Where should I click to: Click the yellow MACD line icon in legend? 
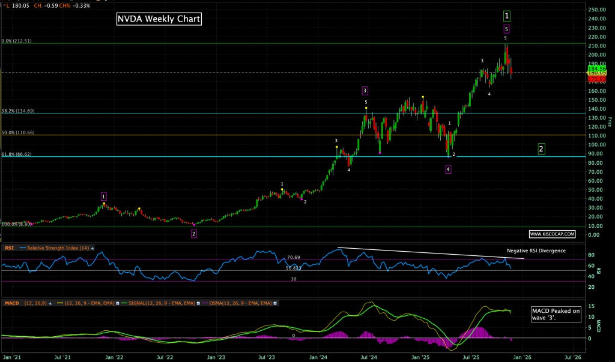(x=59, y=303)
